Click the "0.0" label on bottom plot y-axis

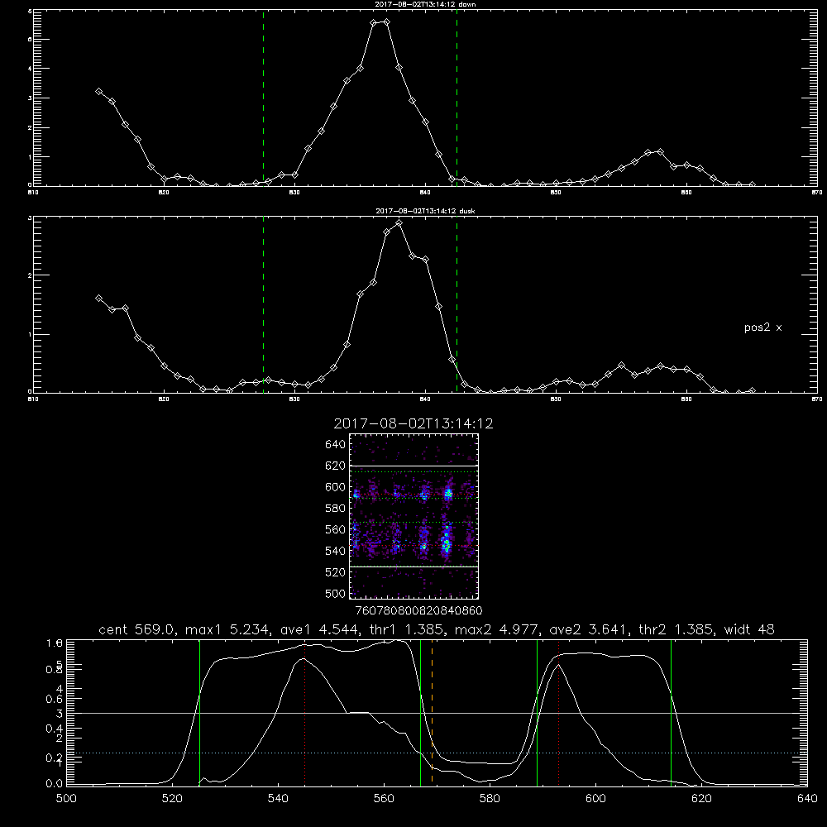[55, 784]
